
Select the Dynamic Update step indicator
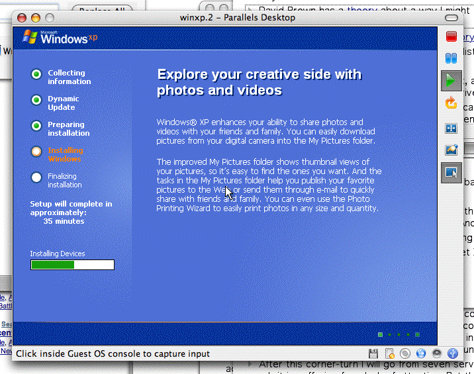[x=36, y=100]
